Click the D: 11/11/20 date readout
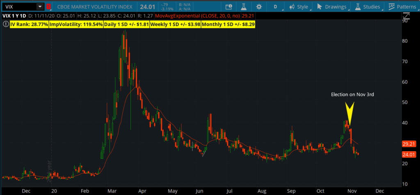420x195 pixels. pos(41,16)
